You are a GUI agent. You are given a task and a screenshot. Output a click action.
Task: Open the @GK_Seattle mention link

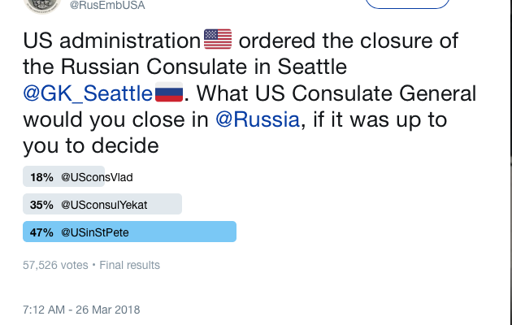[x=88, y=93]
